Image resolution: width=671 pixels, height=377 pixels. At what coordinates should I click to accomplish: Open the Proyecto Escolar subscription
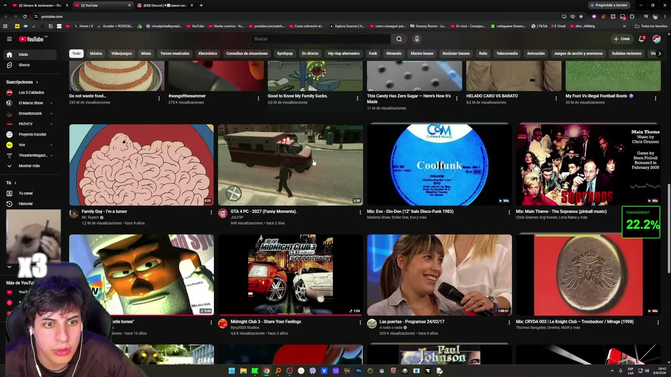[x=29, y=135]
